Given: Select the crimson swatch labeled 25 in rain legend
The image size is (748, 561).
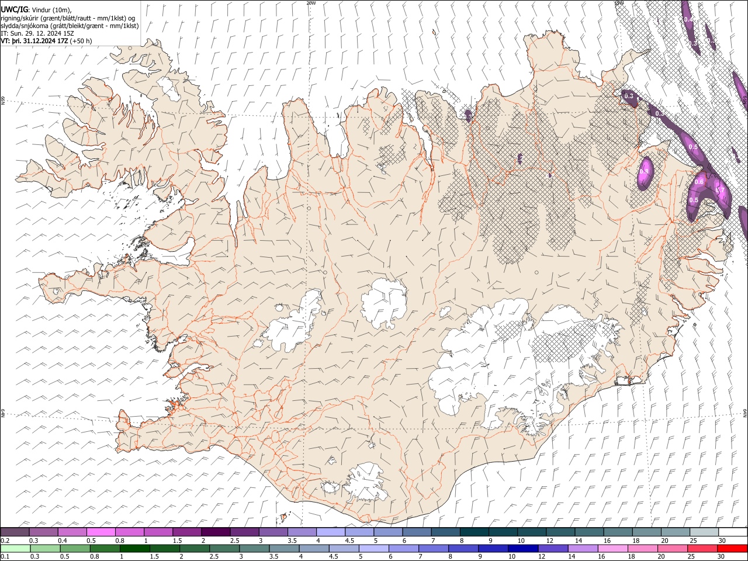Looking at the screenshot, I should tap(703, 548).
